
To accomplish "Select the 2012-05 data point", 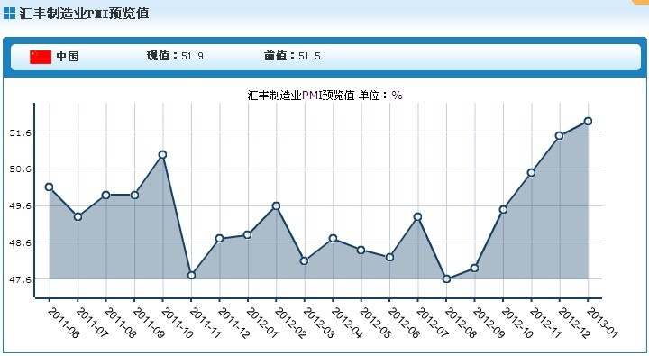I will coord(361,250).
